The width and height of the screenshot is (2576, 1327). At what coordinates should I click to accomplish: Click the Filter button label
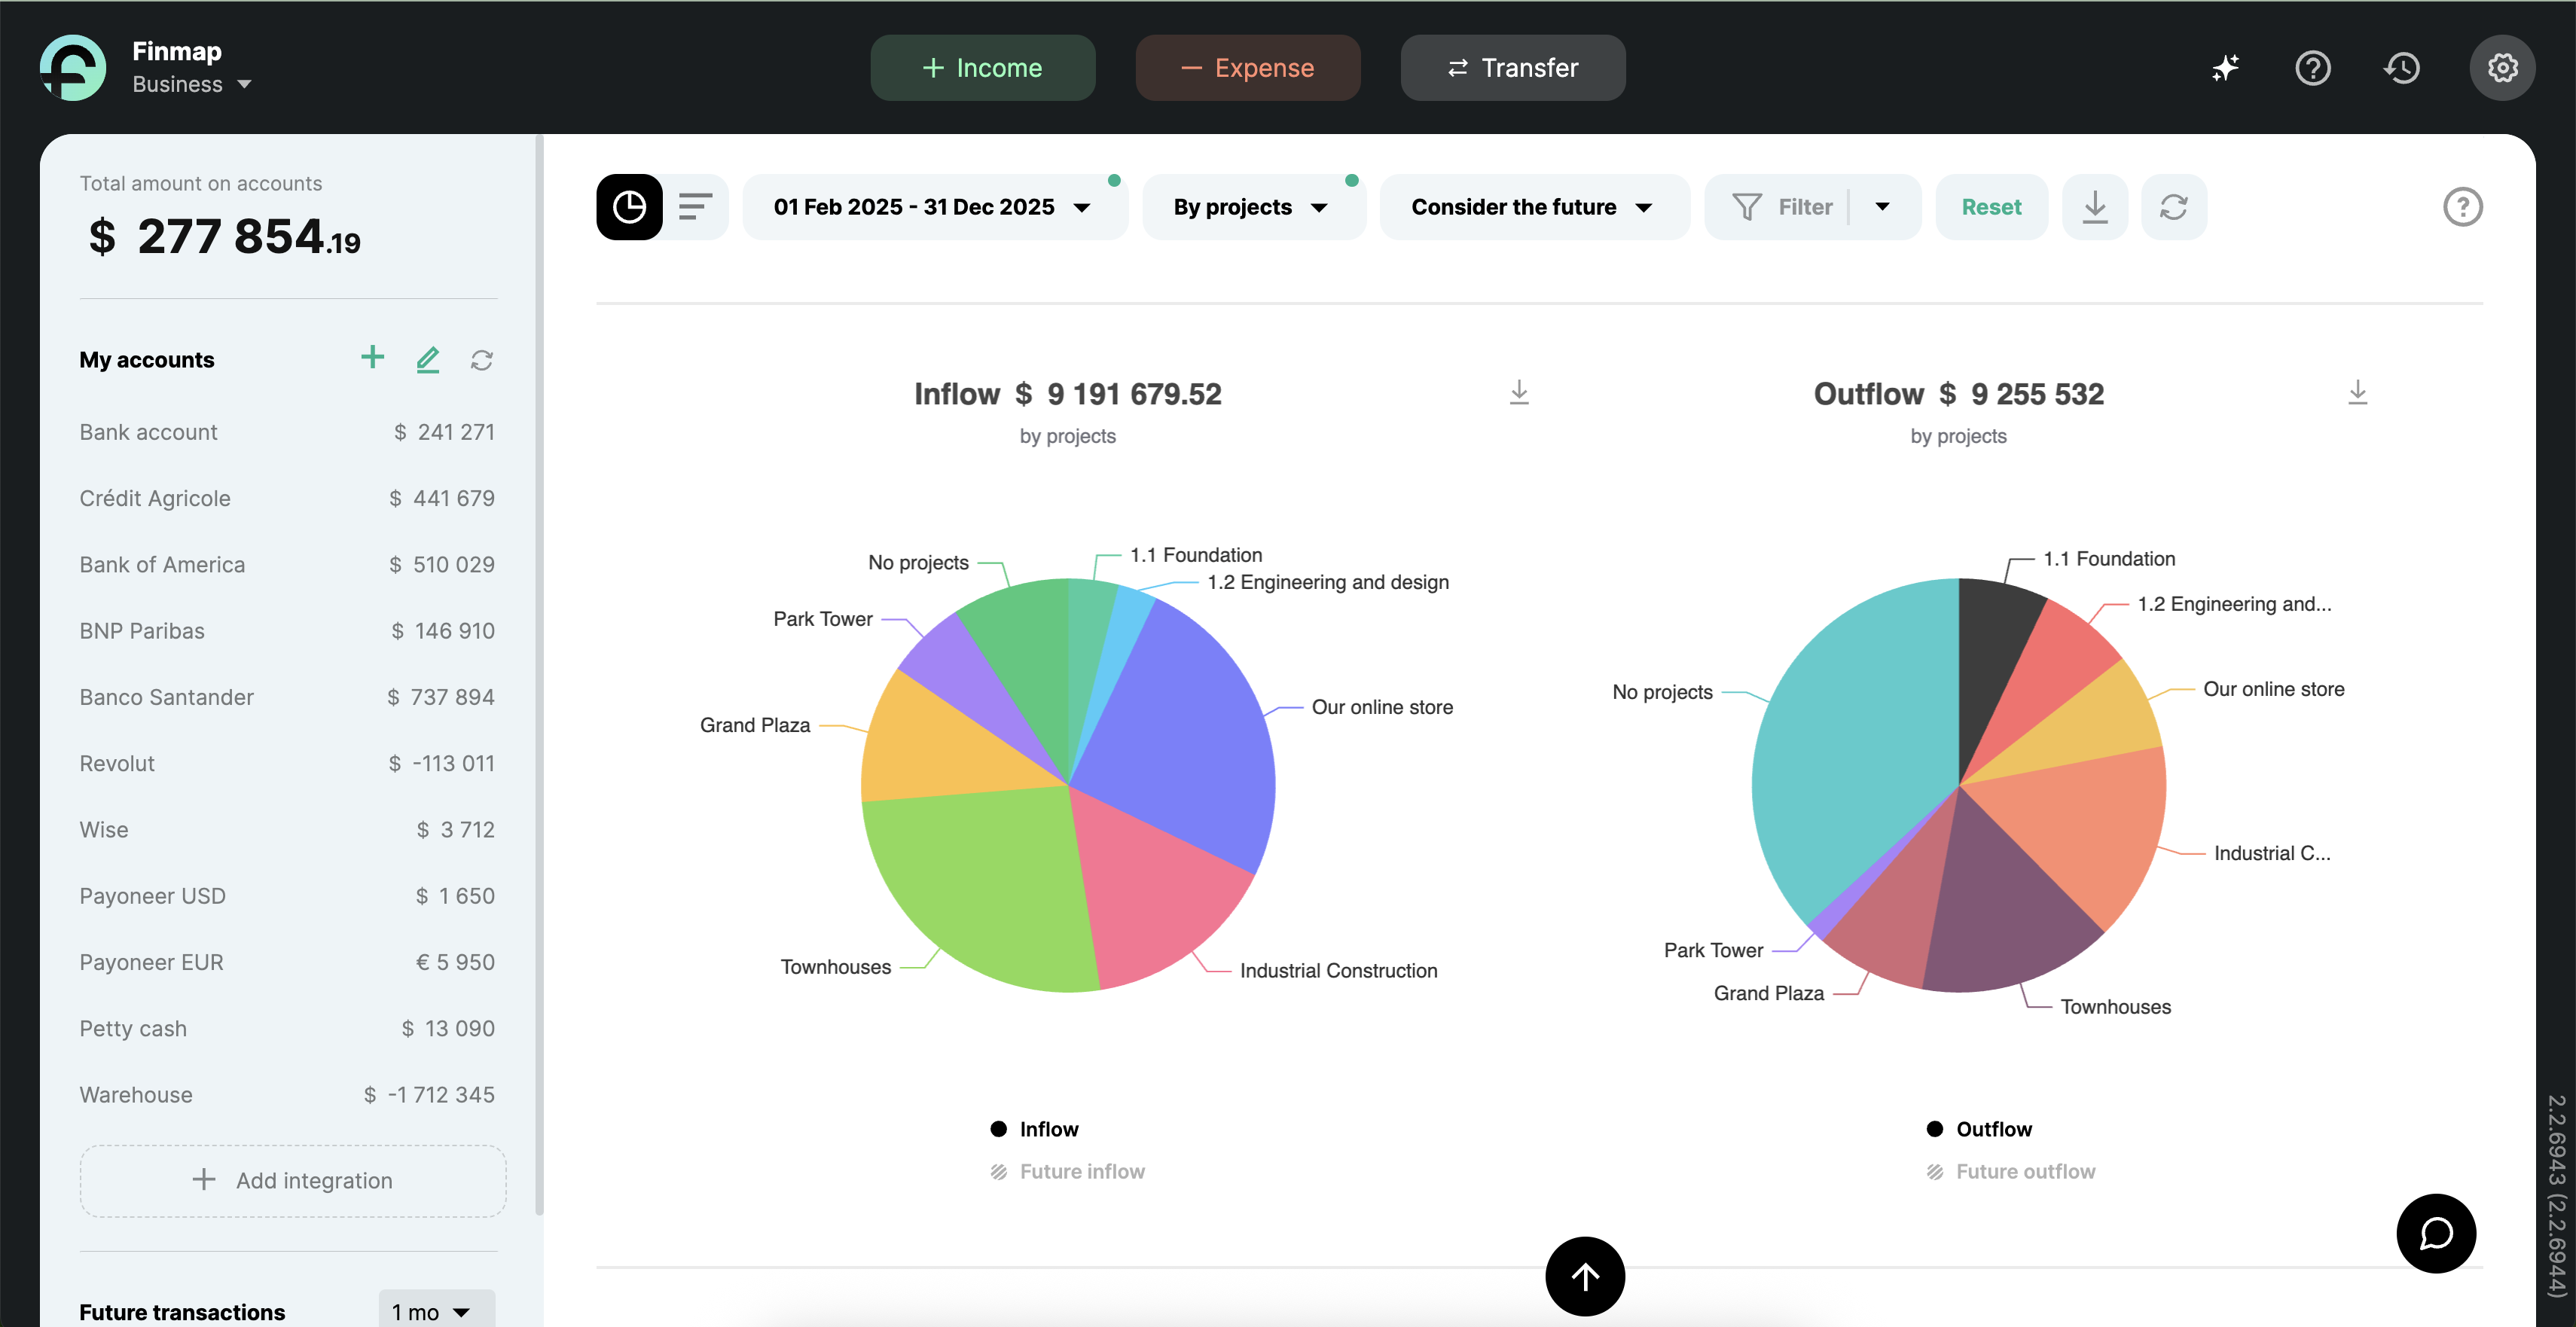pos(1805,207)
